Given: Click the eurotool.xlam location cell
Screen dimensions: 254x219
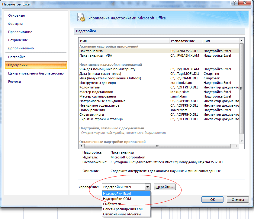Looking at the screenshot, I should [x=181, y=83].
